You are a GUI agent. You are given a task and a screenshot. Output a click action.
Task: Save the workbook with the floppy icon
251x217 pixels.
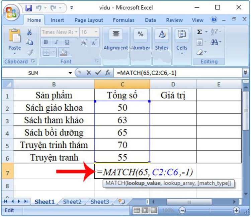29,8
